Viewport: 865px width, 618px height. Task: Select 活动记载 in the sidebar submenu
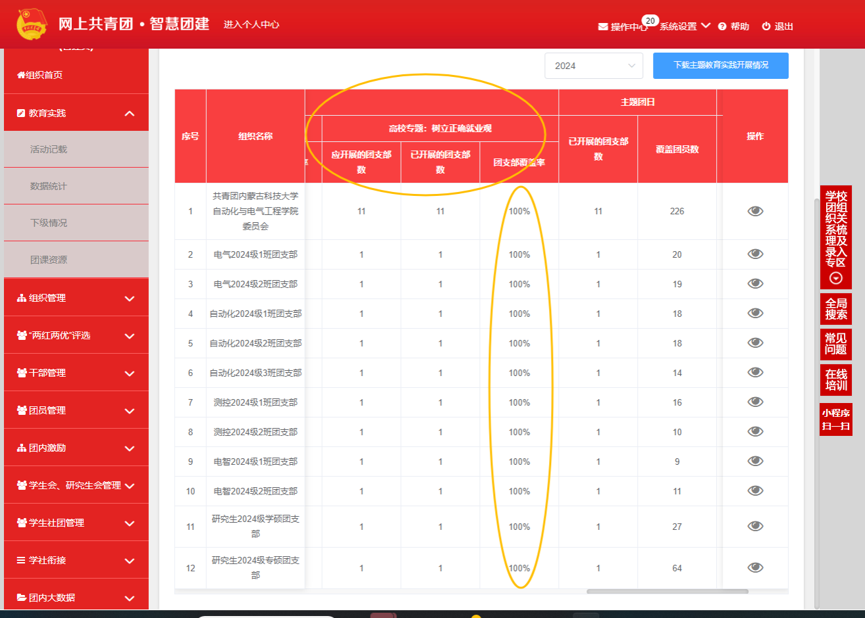[x=49, y=149]
